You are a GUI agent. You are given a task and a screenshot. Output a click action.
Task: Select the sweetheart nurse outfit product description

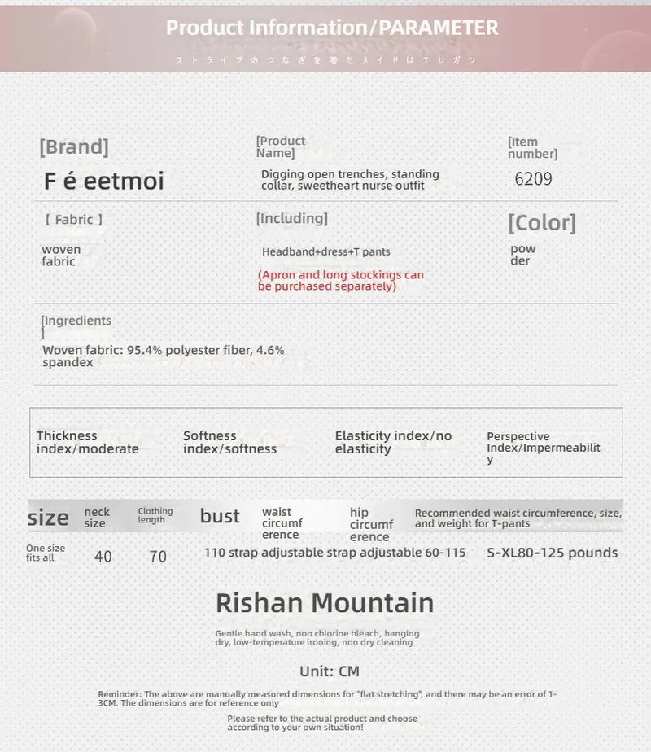point(350,180)
